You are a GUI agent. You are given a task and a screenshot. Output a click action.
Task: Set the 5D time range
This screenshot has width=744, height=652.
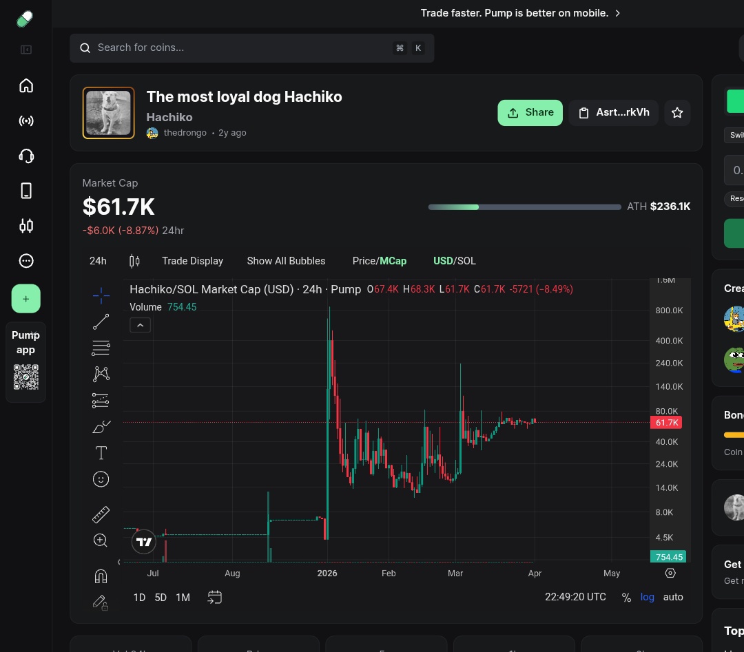coord(161,598)
